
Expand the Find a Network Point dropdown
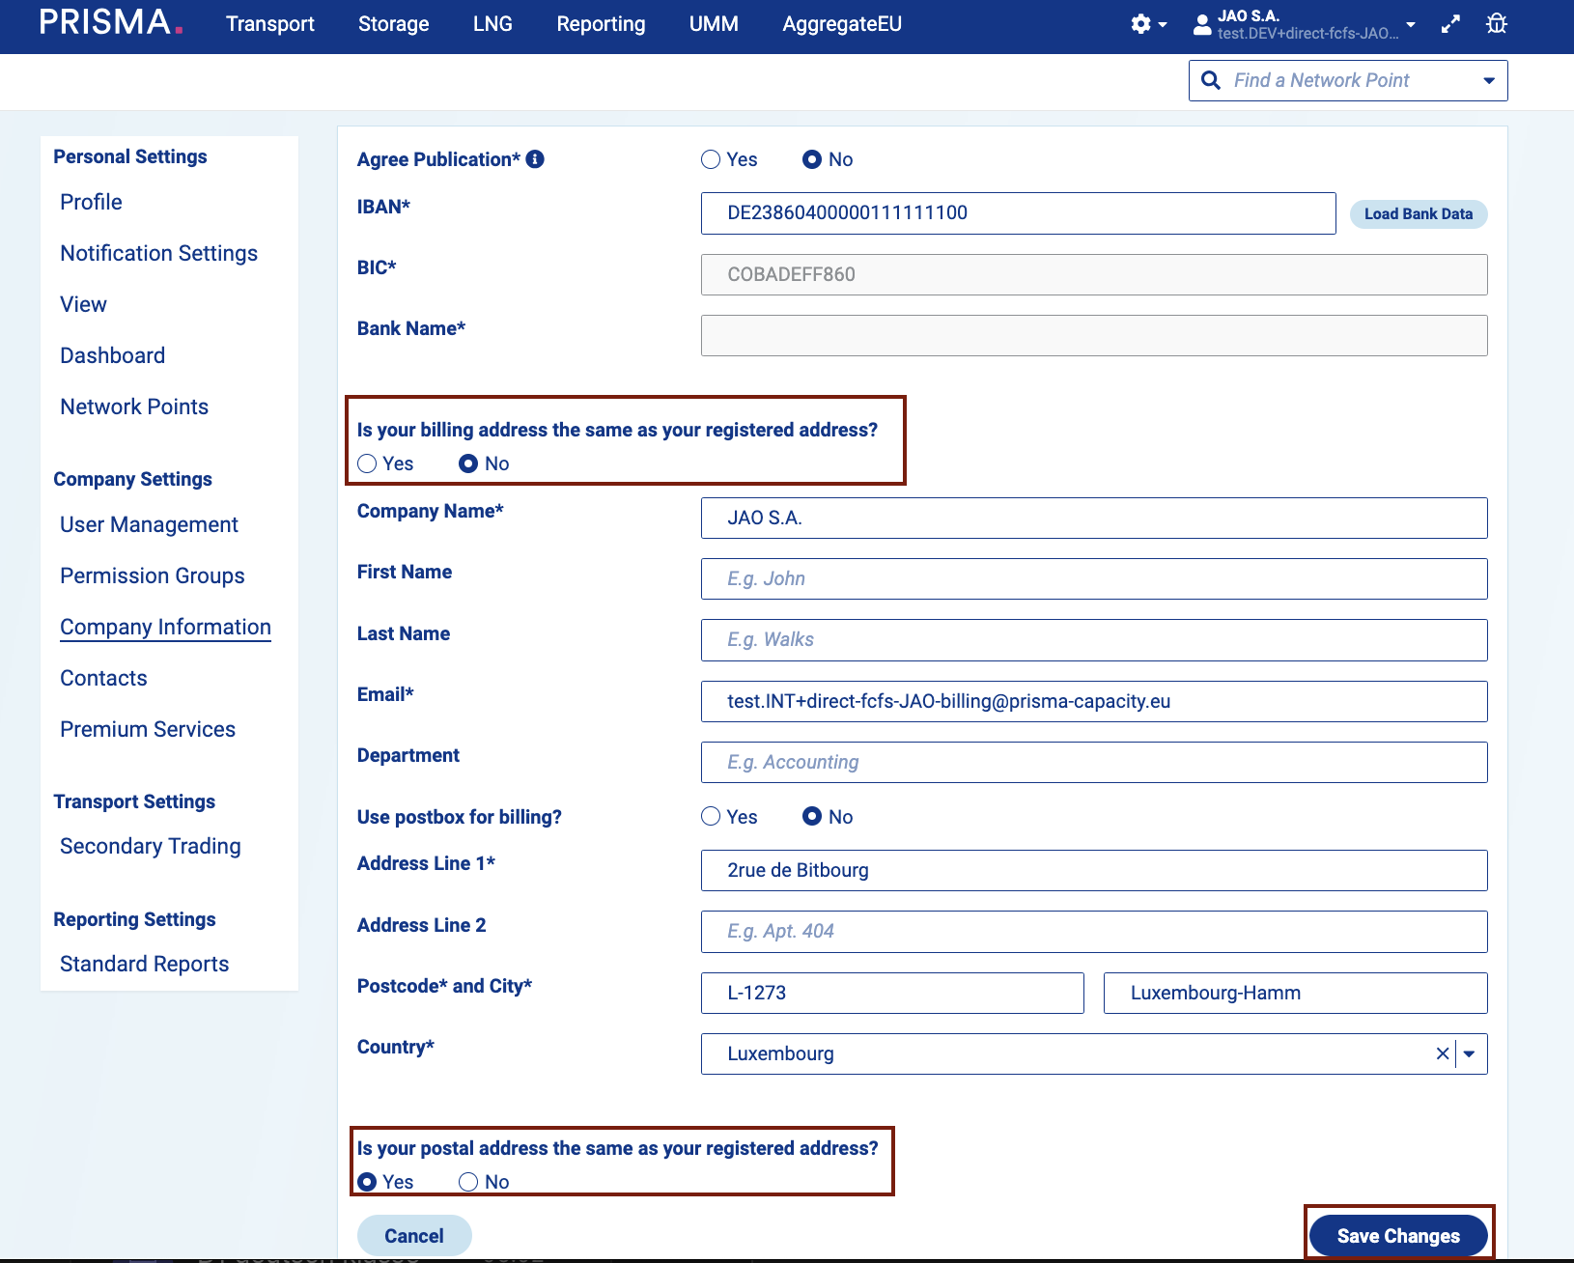tap(1489, 80)
